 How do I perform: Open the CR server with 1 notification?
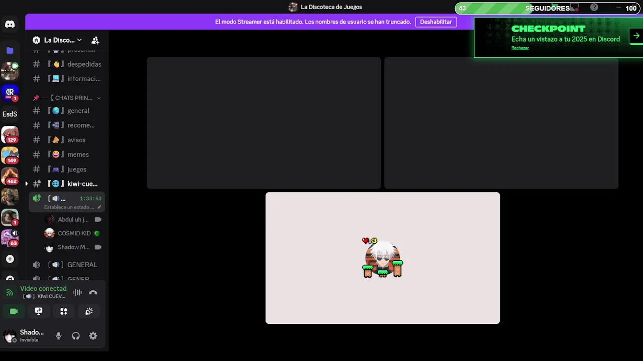pos(10,93)
